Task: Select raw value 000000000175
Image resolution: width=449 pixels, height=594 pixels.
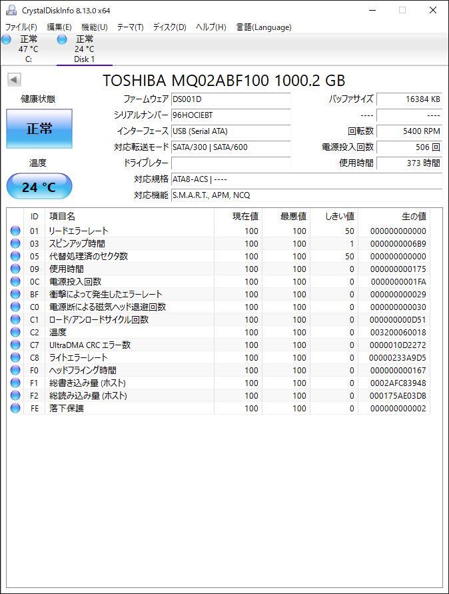Action: click(398, 269)
